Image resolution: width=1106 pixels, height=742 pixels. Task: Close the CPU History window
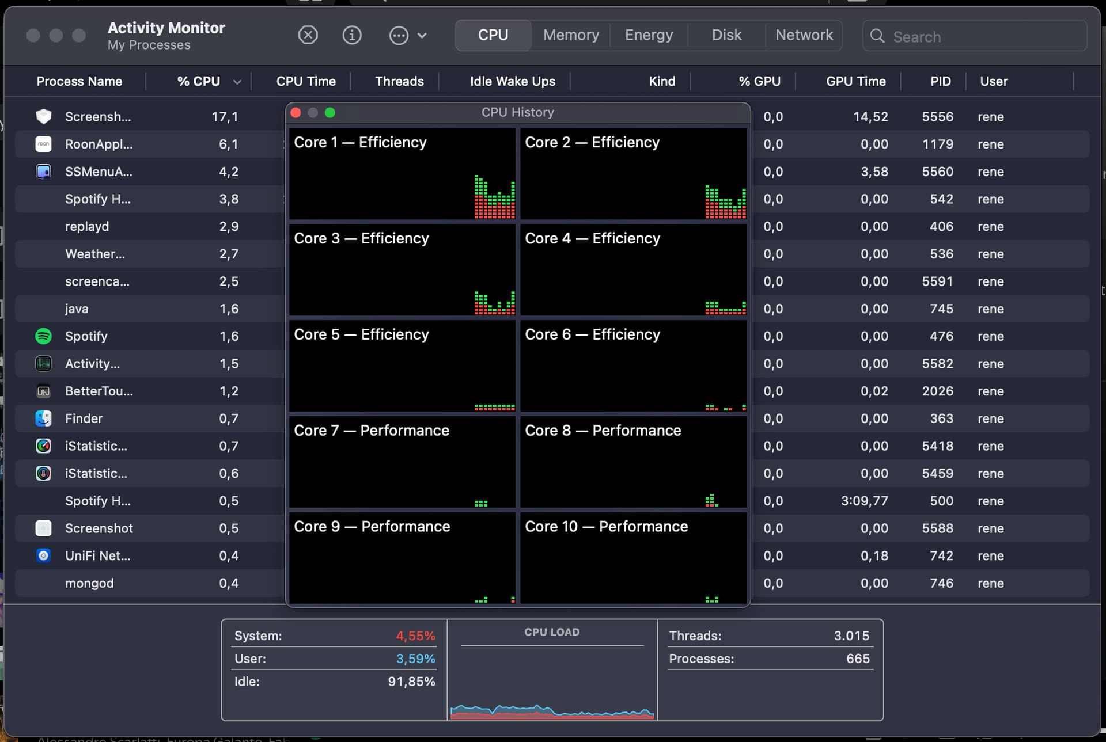[296, 113]
